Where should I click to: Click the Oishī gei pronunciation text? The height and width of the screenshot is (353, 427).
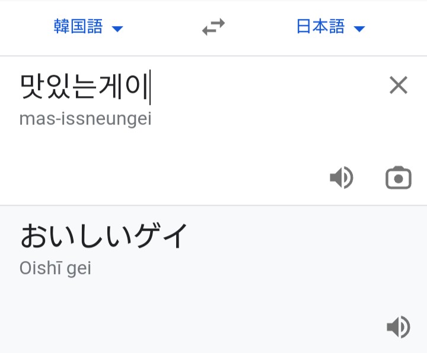coord(55,268)
